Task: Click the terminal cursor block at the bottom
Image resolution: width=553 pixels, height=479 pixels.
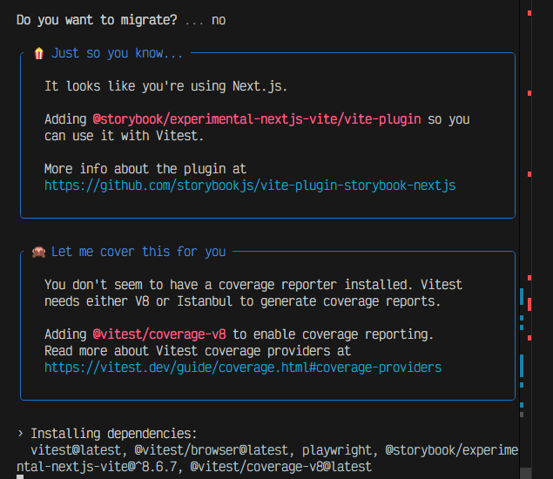Action: coord(20,476)
